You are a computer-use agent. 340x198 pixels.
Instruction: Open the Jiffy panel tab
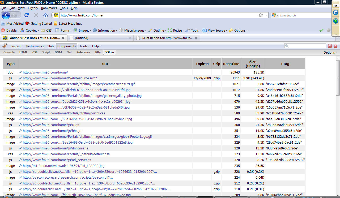click(98, 52)
